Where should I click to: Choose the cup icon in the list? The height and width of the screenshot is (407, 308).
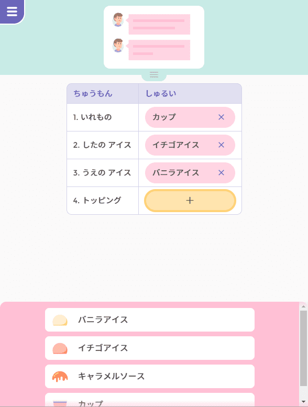60,404
